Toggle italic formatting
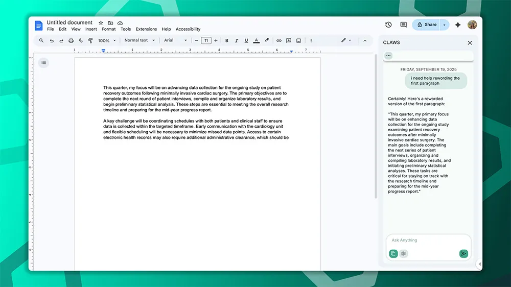This screenshot has width=511, height=287. tap(237, 41)
